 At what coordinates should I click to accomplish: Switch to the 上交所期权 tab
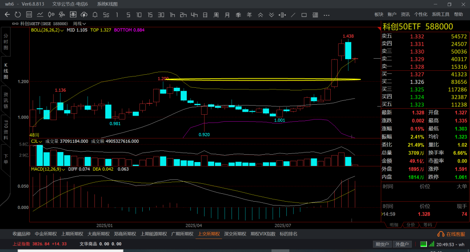coord(208,234)
